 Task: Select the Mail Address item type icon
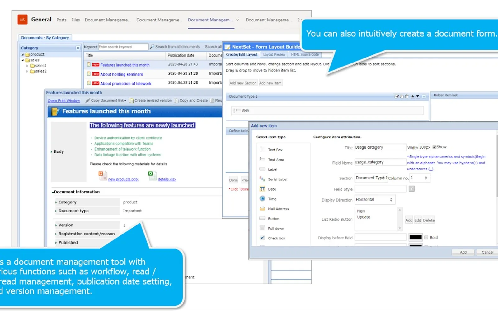pos(262,209)
